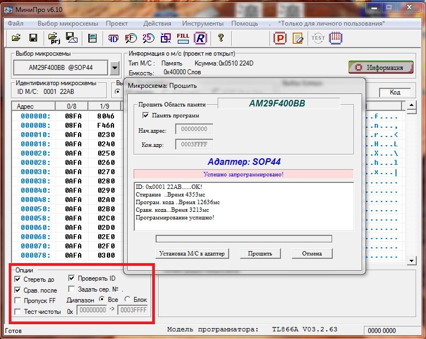Click the read chip R icon
Viewport: 426px width, 339px height.
click(x=201, y=38)
